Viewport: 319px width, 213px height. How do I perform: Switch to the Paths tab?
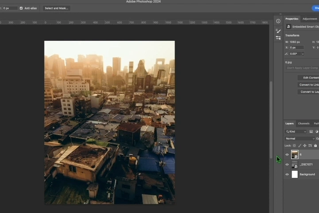coord(316,123)
